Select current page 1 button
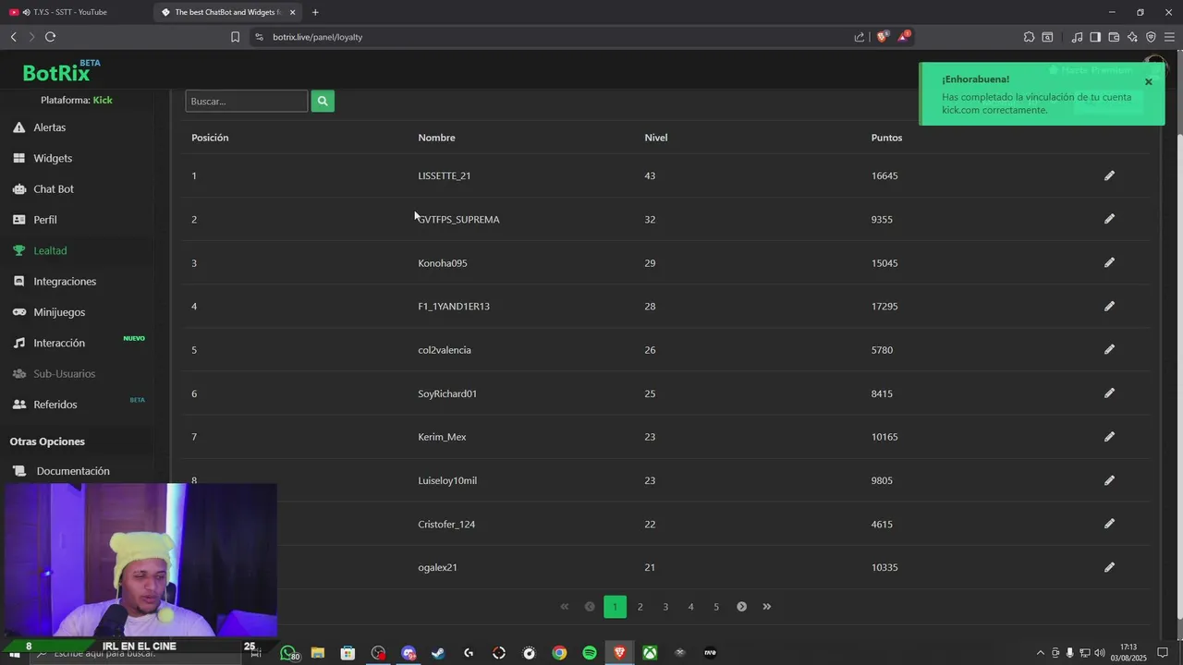Viewport: 1183px width, 665px height. [615, 607]
